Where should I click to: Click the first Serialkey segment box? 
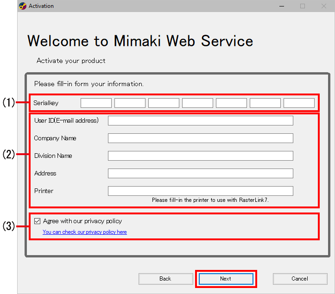click(96, 103)
